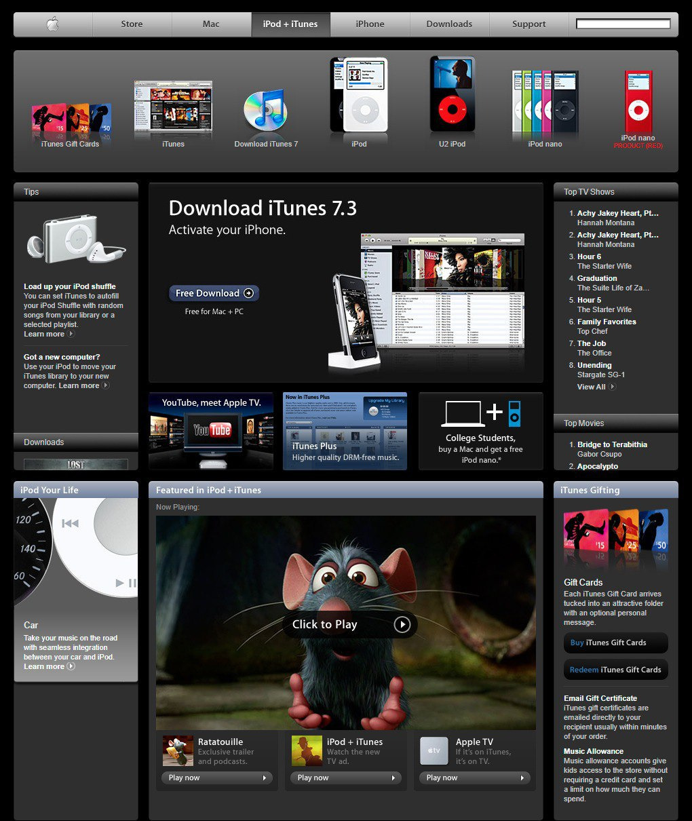
Task: Click the search field in navigation bar
Action: coord(623,24)
